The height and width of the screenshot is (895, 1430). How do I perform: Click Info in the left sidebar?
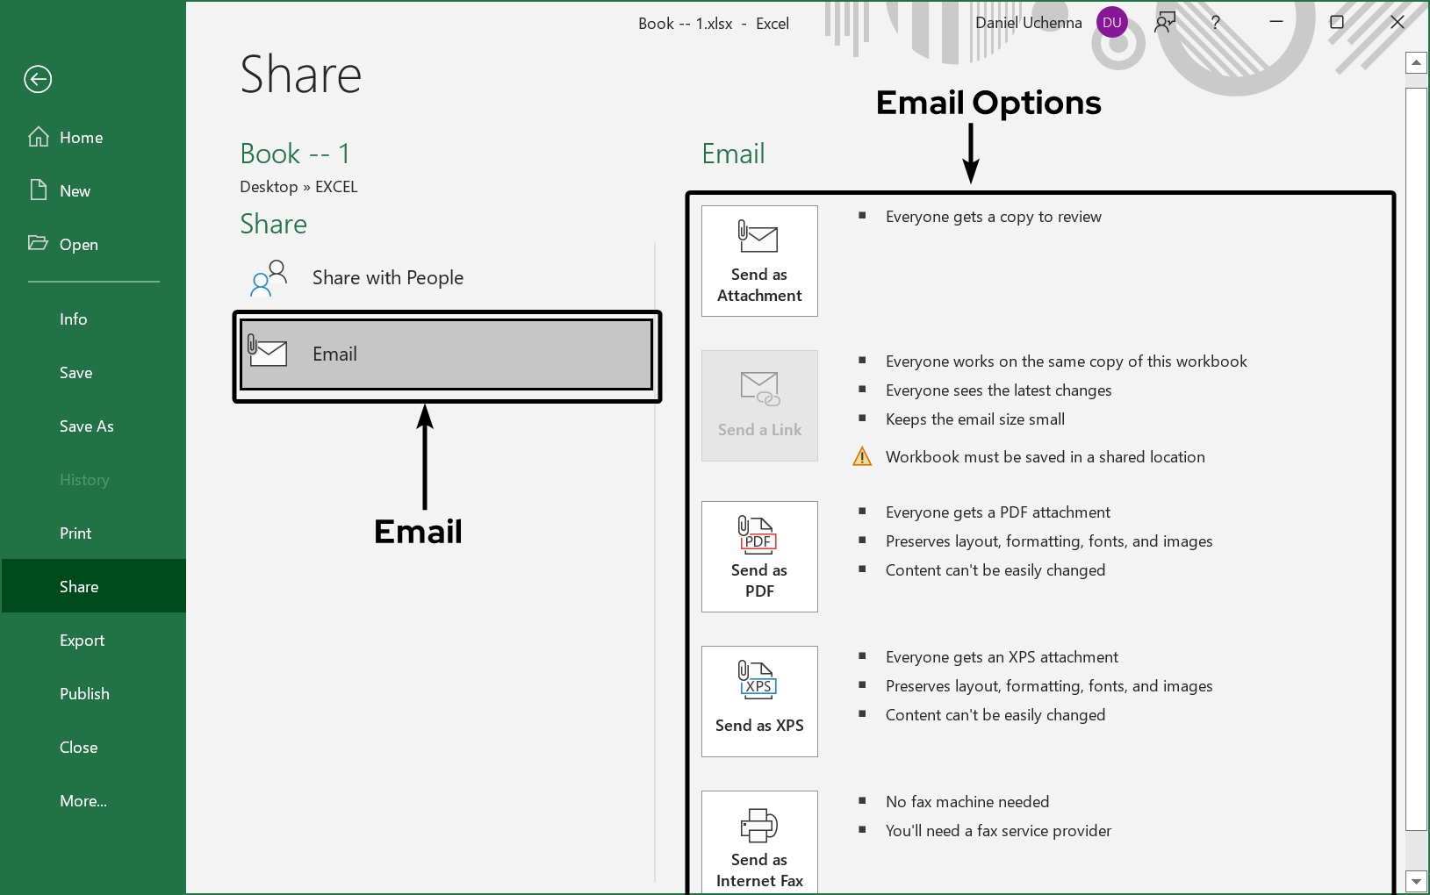pyautogui.click(x=73, y=319)
